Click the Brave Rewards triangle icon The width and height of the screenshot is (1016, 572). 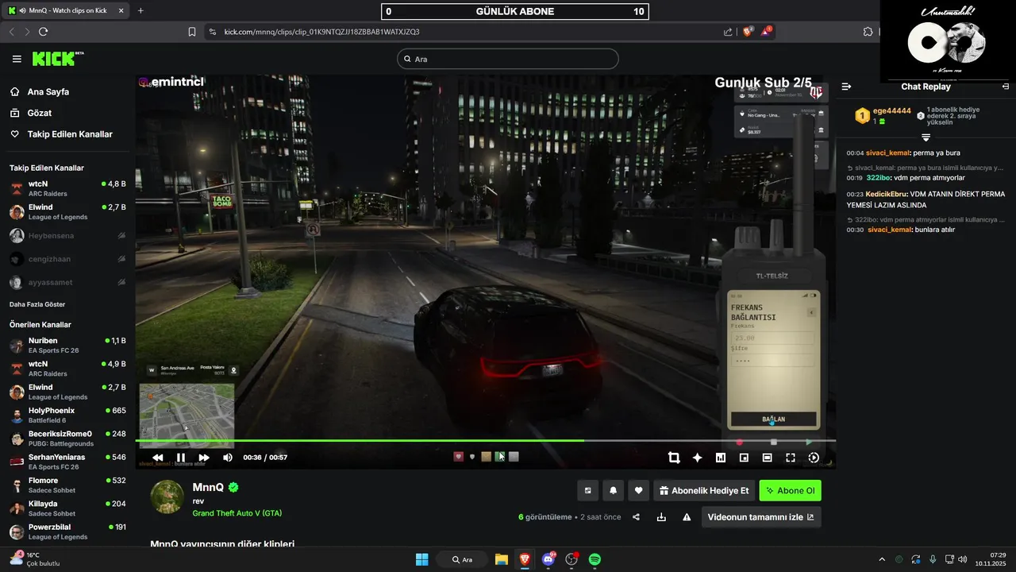coord(766,32)
